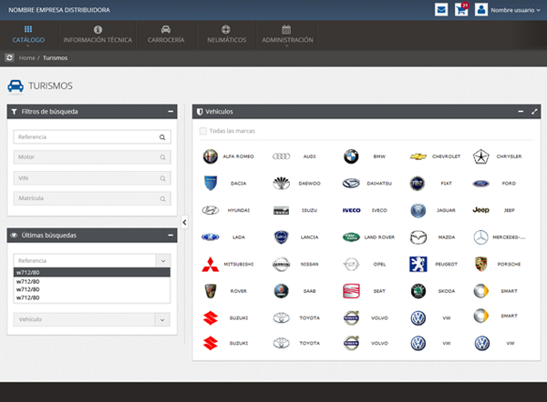Choose the Alfa Romeo brand logo
The image size is (547, 402).
[x=211, y=156]
